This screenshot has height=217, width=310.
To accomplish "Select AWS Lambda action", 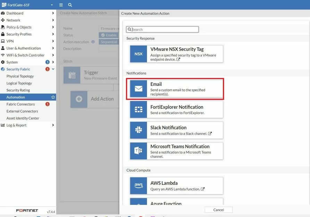I will coord(176,186).
